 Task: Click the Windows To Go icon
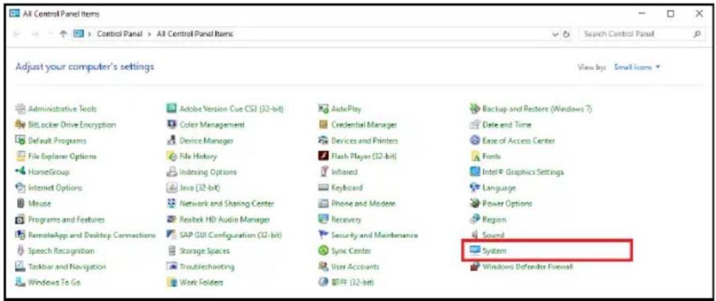[20, 282]
